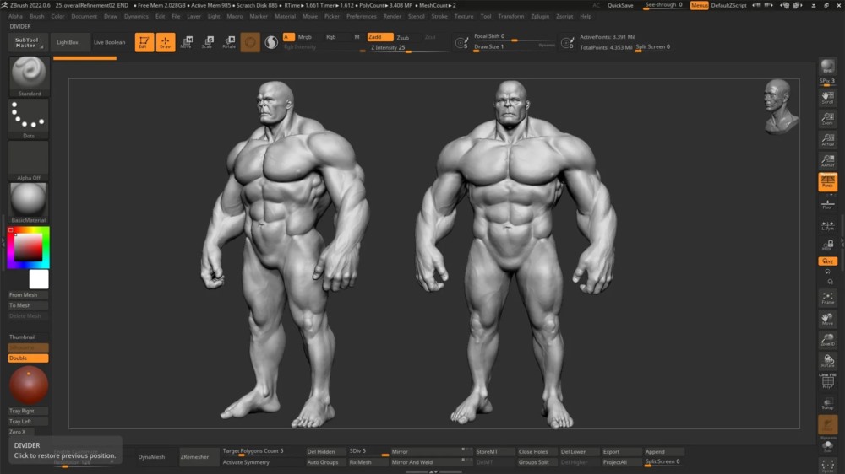Click the Close Holes button

click(533, 452)
